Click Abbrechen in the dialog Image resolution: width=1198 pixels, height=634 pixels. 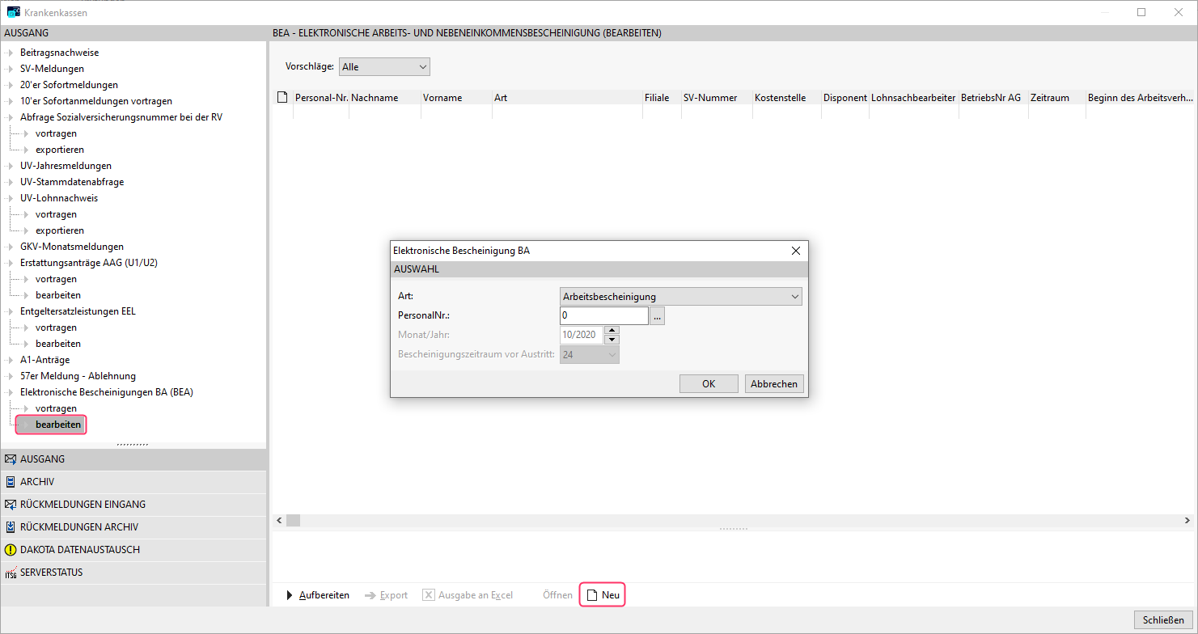(774, 384)
